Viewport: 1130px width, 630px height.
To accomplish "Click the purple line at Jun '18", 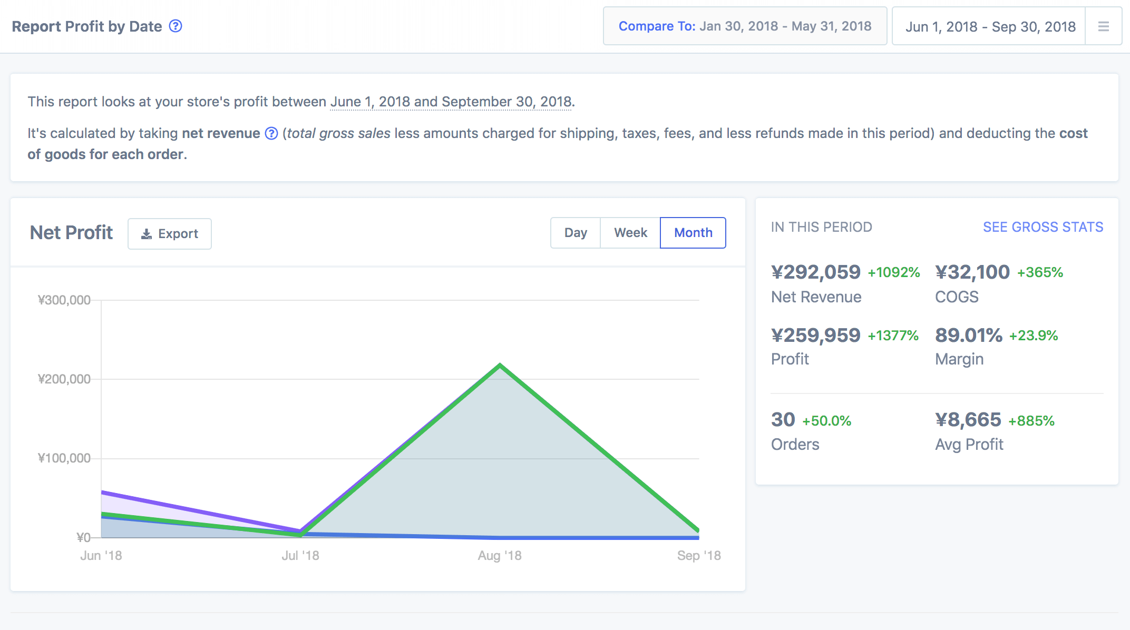I will 102,493.
